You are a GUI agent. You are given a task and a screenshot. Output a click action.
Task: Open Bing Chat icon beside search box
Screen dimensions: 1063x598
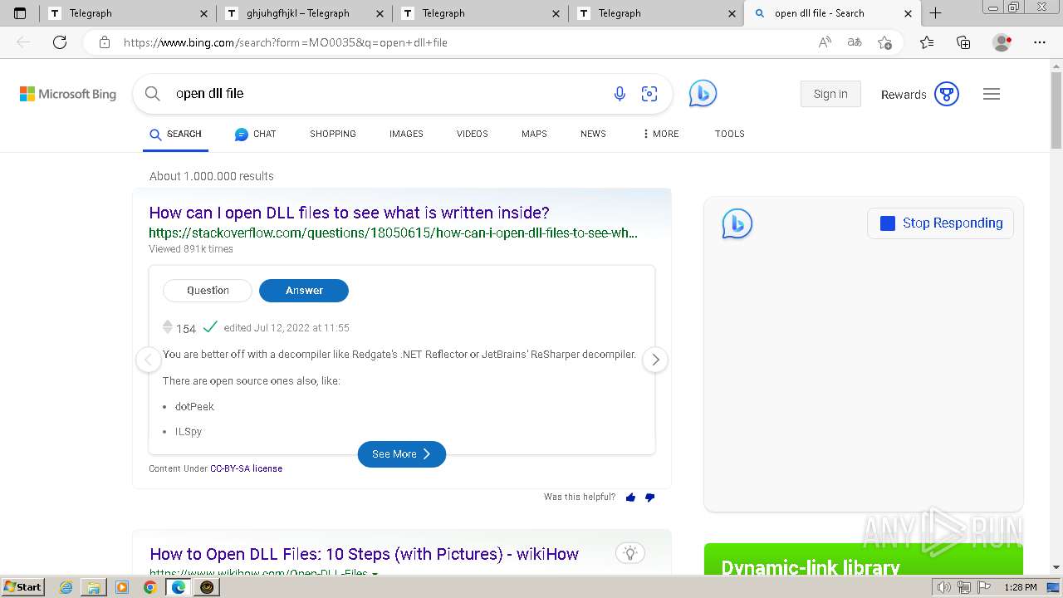[x=703, y=93]
